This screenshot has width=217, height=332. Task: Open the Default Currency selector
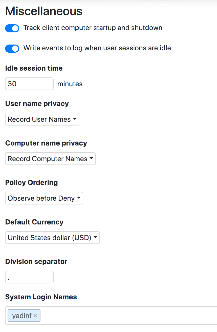(52, 238)
